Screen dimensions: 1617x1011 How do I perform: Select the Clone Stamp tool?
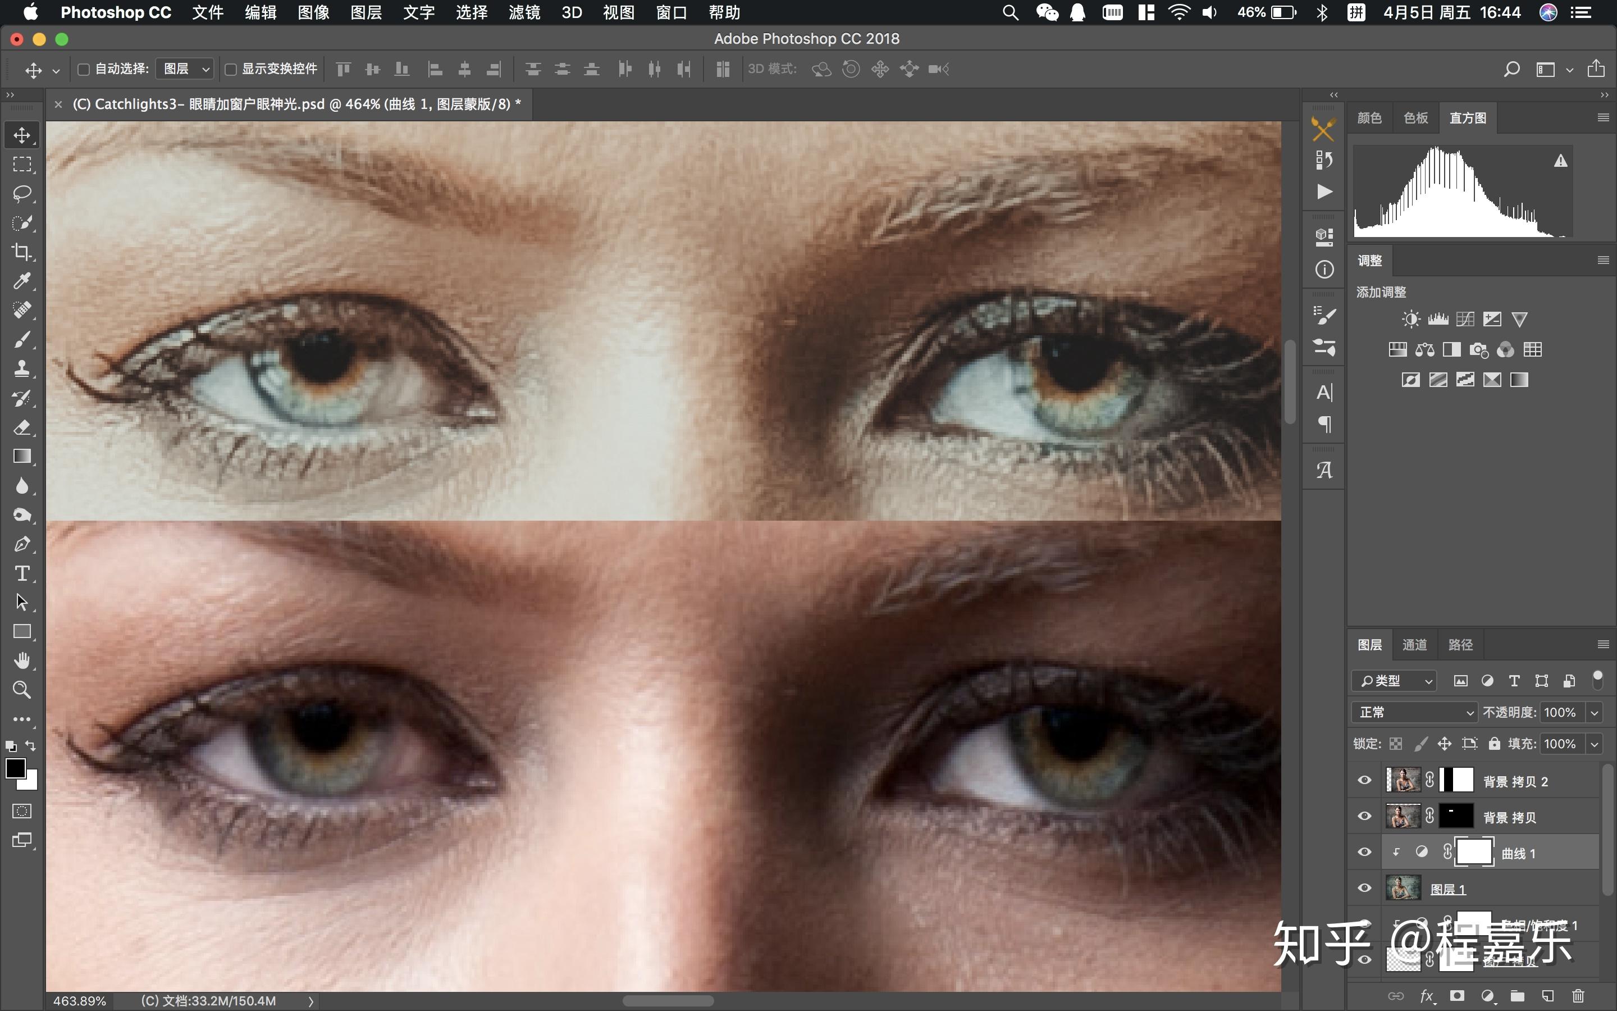[22, 368]
